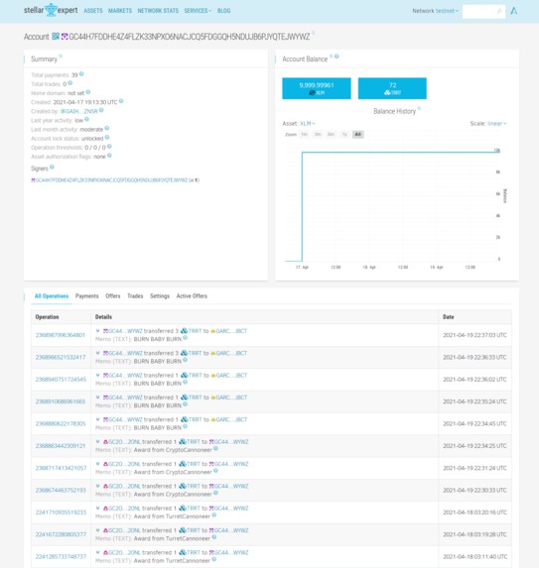Click memo info icon in 2241710935519233 row

click(x=214, y=515)
